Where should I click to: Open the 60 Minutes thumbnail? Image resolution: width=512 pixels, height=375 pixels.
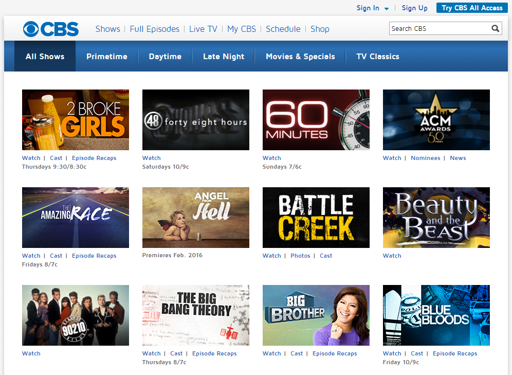pos(316,120)
